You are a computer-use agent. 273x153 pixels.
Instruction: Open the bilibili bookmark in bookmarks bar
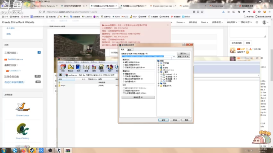186,17
